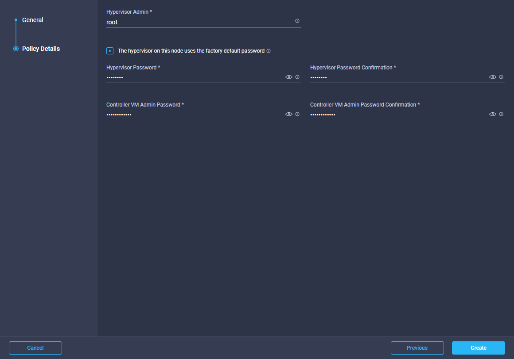Click the Hypervisor Admin input field
The height and width of the screenshot is (359, 514).
(x=199, y=22)
